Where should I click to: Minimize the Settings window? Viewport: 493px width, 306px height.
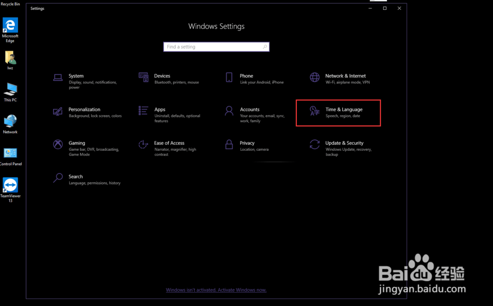(x=370, y=8)
